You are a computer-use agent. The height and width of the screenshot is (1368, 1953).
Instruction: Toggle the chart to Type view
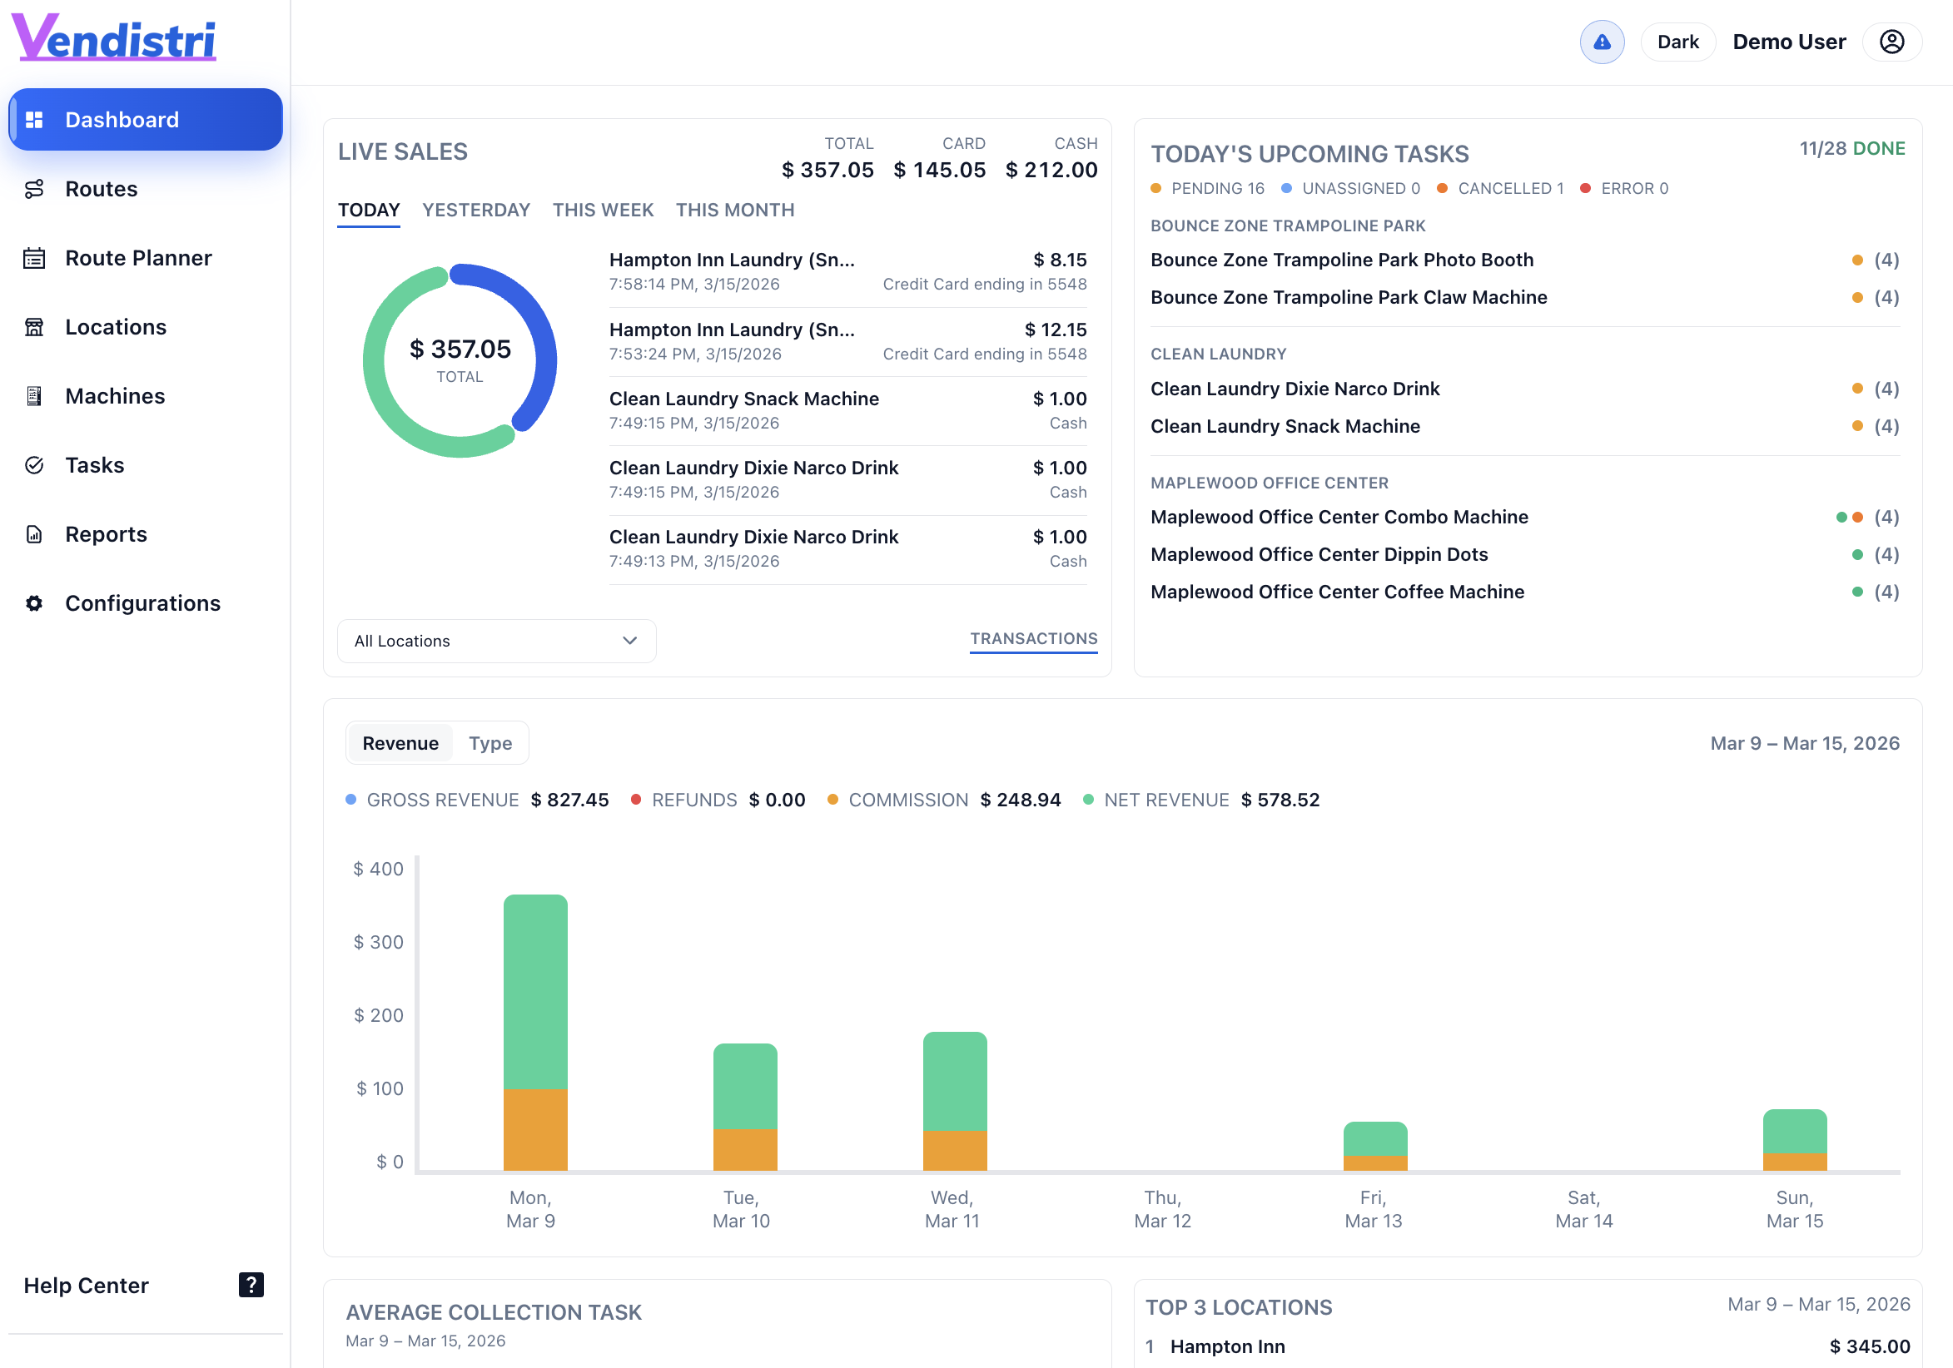point(491,742)
